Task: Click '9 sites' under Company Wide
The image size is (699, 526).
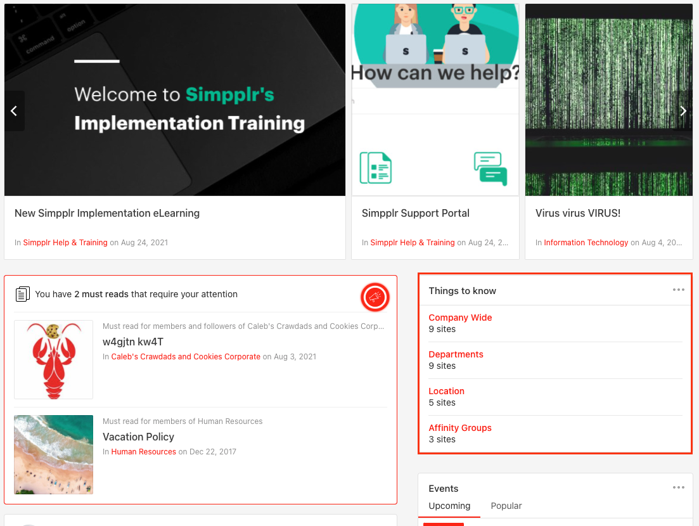Action: 442,329
